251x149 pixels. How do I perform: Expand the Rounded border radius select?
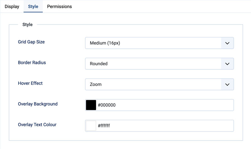click(153, 64)
